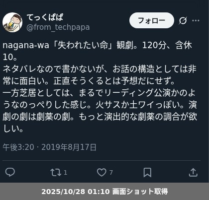The height and width of the screenshot is (200, 209).
Task: Like the post with the heart icon
Action: [102, 172]
